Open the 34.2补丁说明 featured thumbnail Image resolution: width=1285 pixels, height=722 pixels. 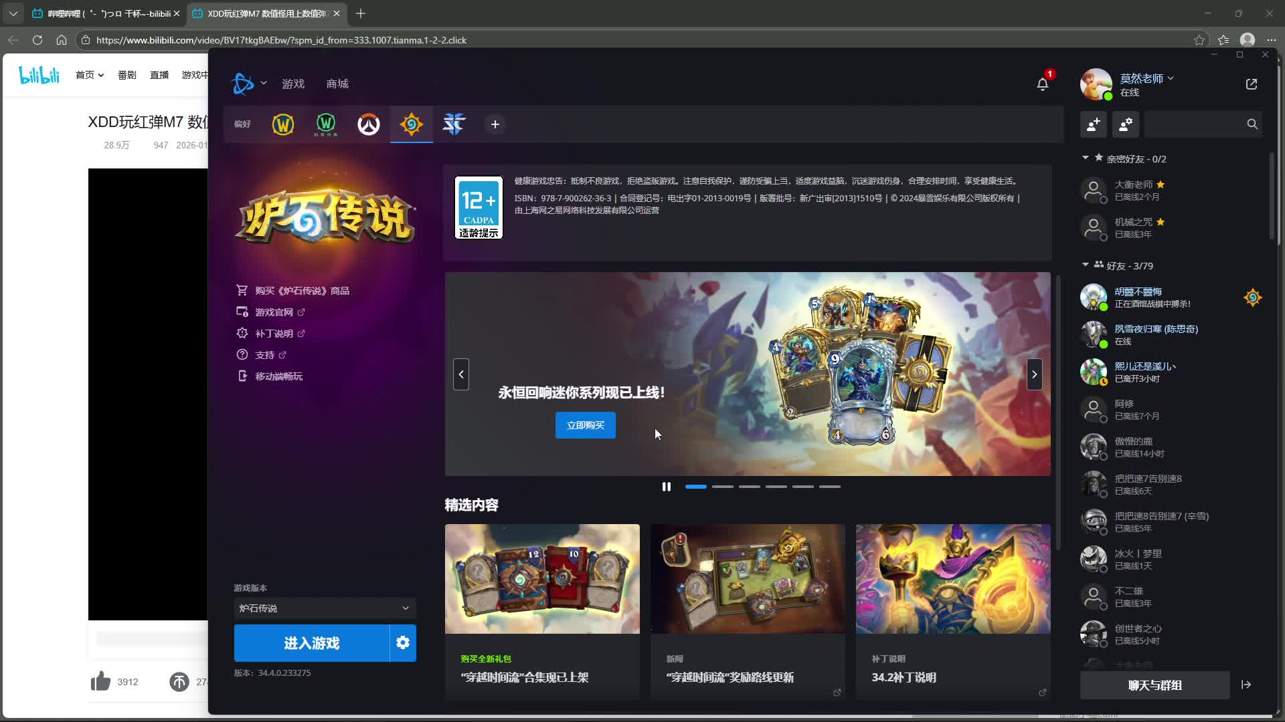point(952,579)
